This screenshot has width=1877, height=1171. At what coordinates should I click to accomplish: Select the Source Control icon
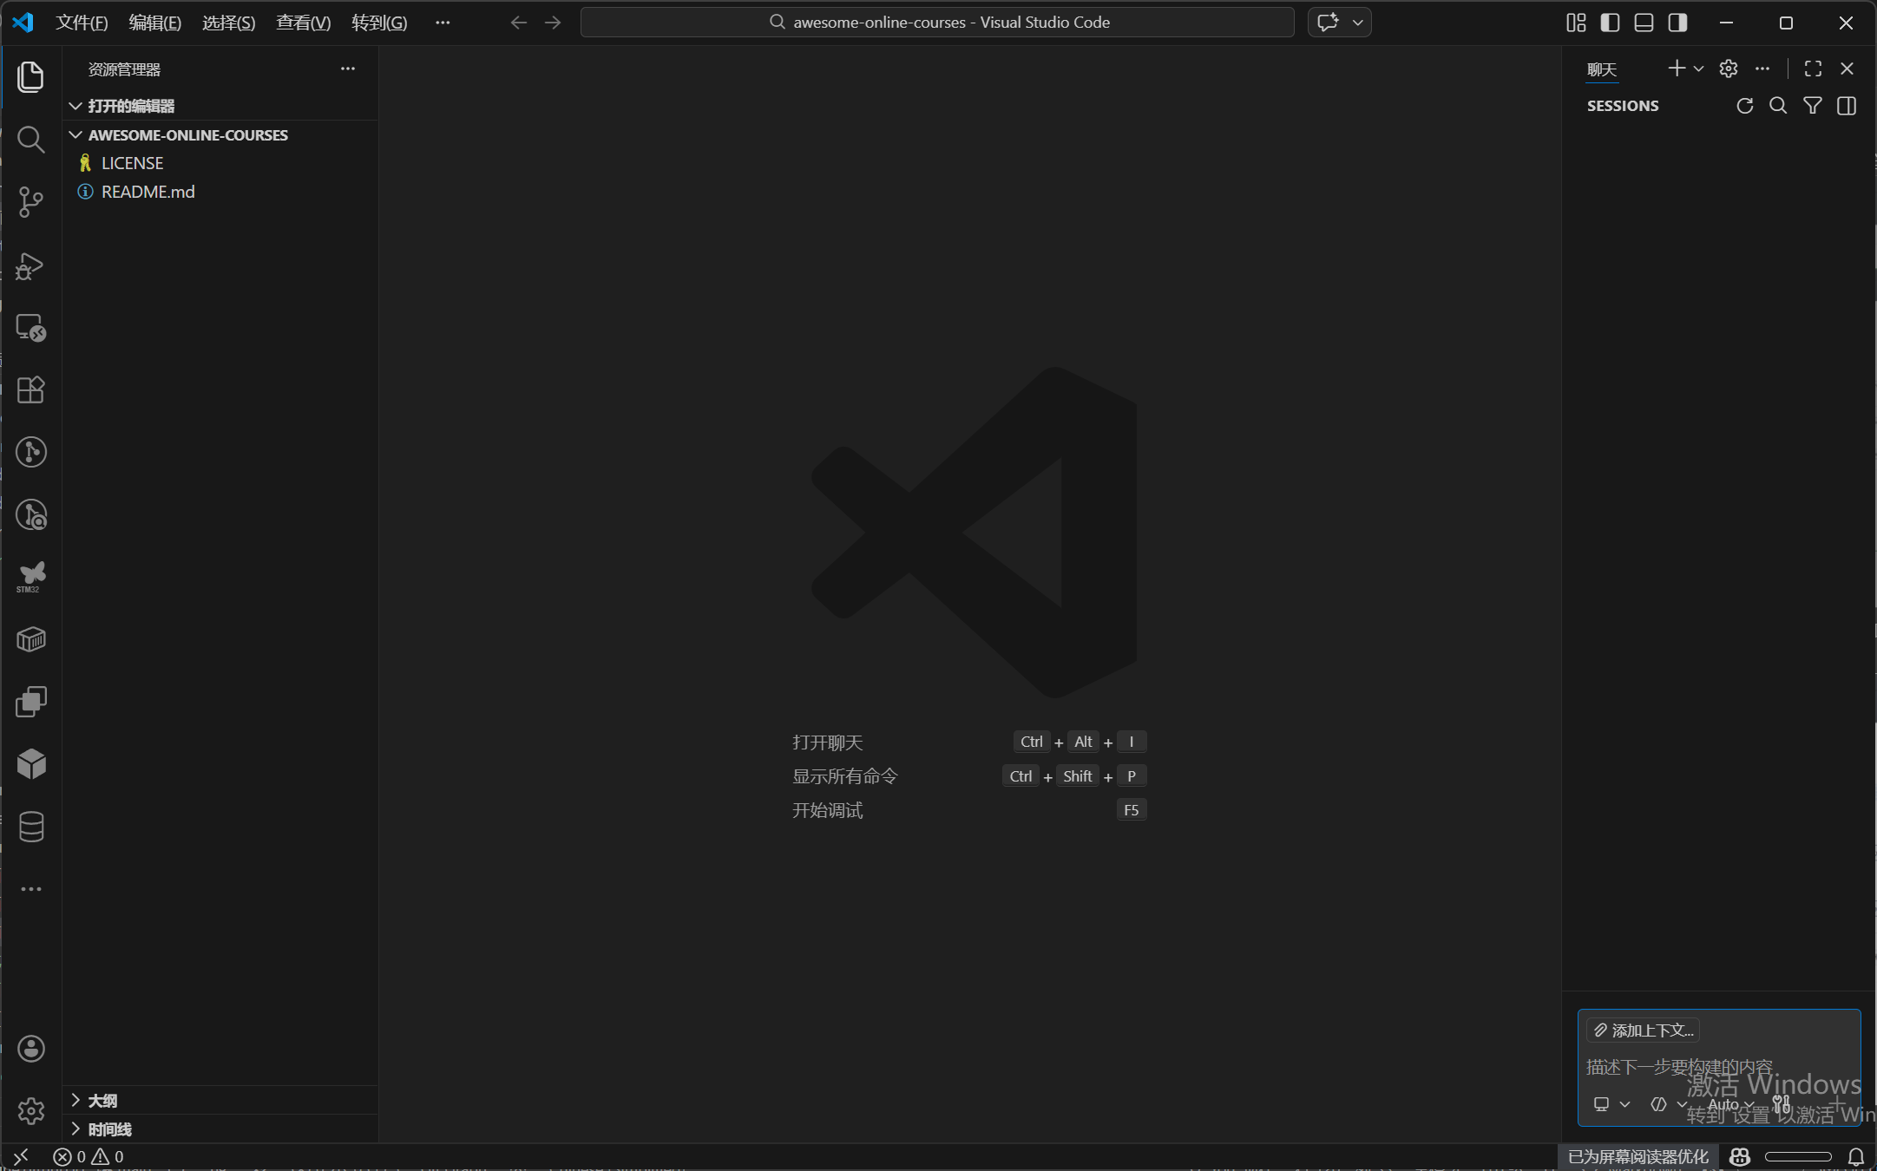[x=31, y=201]
